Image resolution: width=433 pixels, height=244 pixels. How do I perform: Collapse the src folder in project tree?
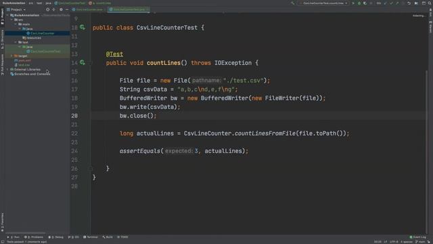pyautogui.click(x=12, y=20)
